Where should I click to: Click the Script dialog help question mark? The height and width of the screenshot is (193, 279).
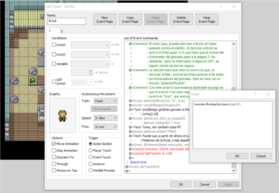click(255, 94)
